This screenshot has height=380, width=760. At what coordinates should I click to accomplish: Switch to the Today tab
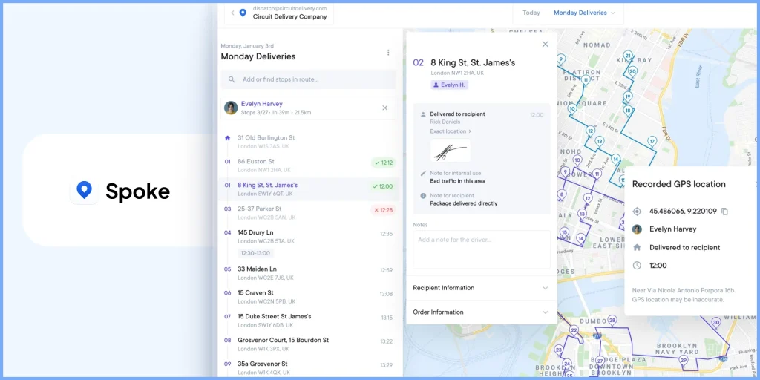(x=531, y=13)
